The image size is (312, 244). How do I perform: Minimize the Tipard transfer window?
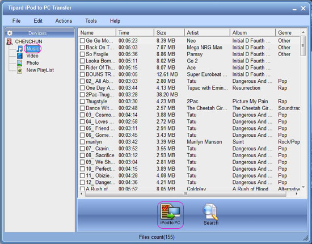pyautogui.click(x=294, y=9)
